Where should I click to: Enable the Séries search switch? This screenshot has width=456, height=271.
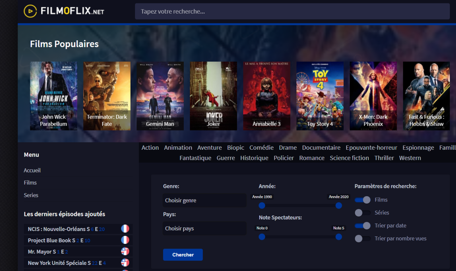363,213
